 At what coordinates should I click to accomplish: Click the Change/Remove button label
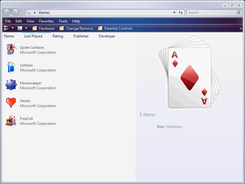pos(80,29)
